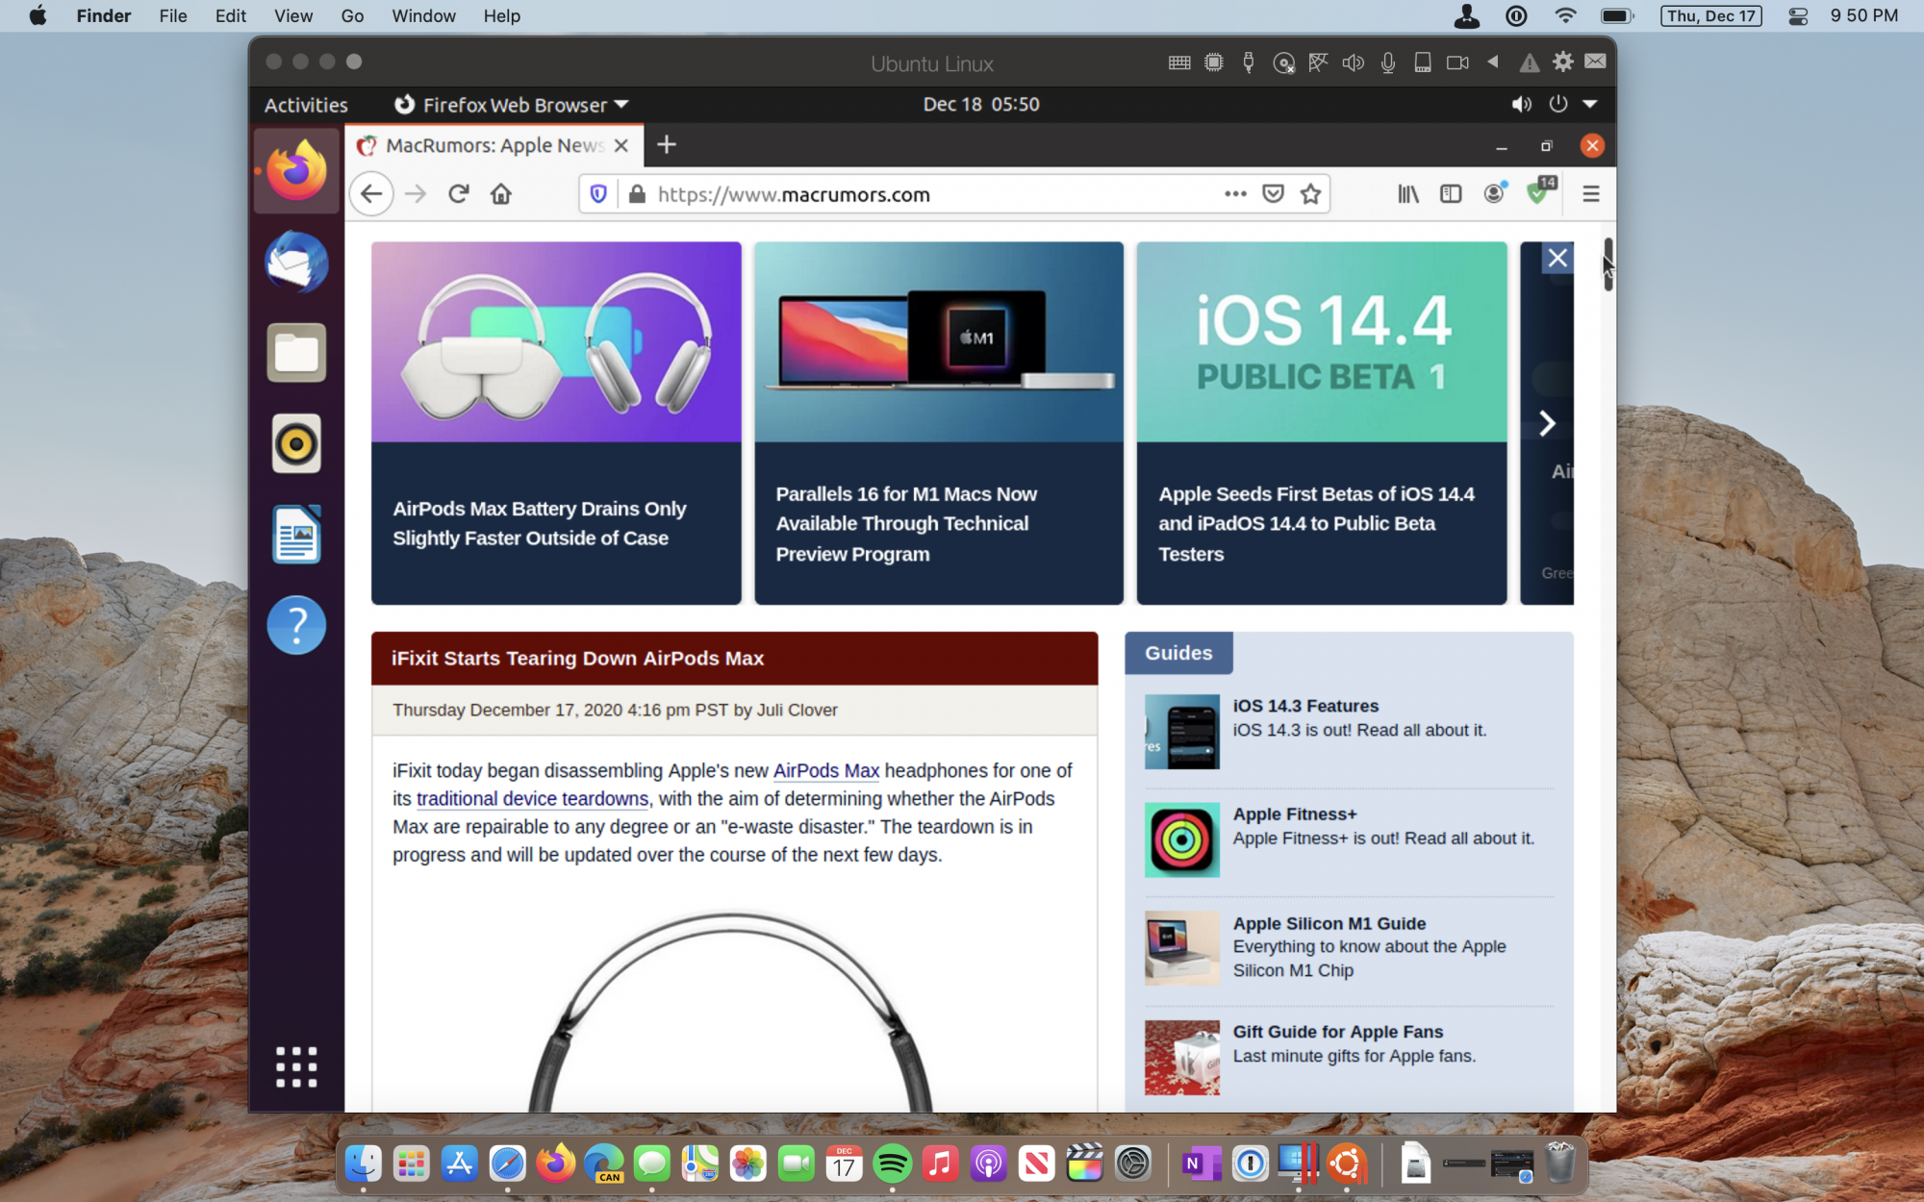Open Firefox from the Ubuntu dock
Viewport: 1924px width, 1202px height.
tap(296, 171)
